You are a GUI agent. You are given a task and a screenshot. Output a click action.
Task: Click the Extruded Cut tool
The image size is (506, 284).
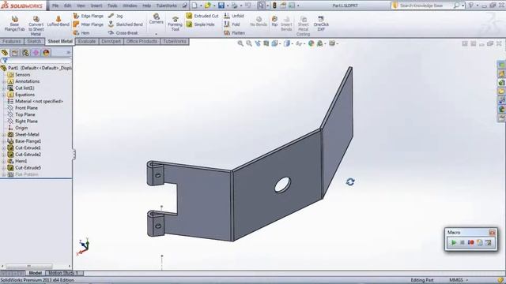(x=202, y=16)
